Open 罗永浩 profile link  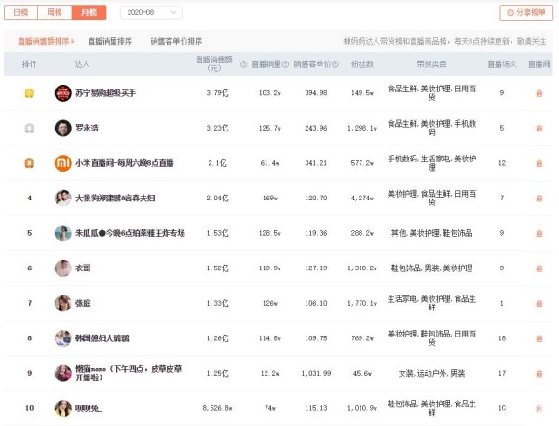[x=87, y=128]
